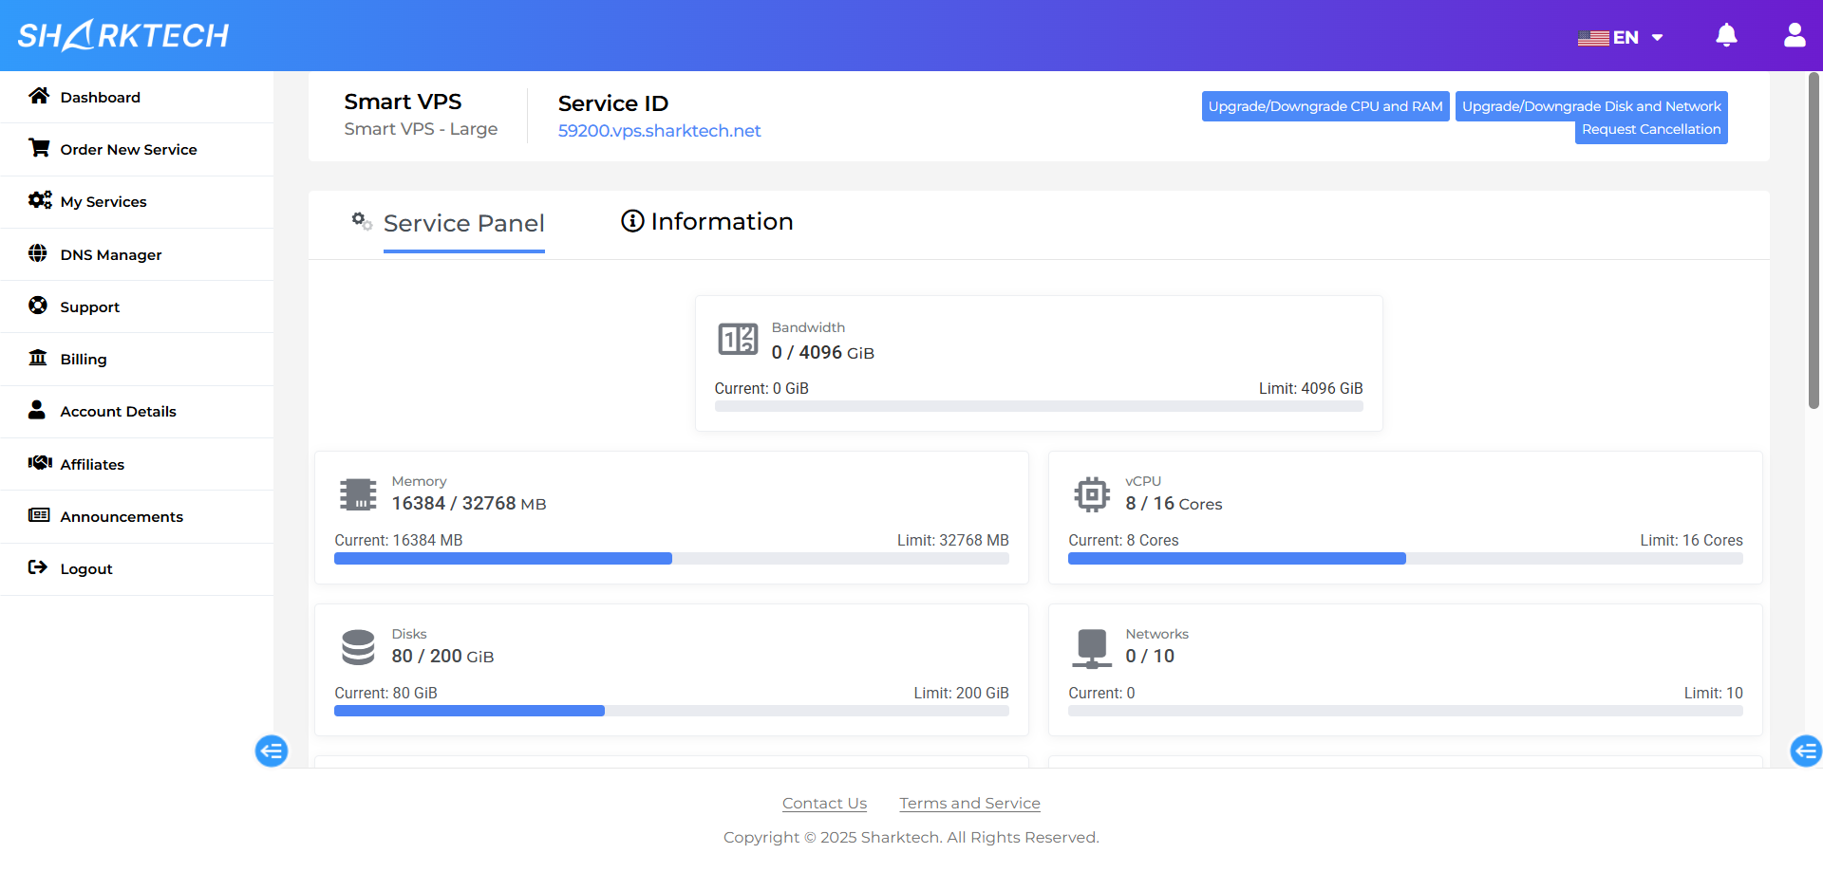The height and width of the screenshot is (872, 1823).
Task: Open the user profile icon
Action: (1795, 35)
